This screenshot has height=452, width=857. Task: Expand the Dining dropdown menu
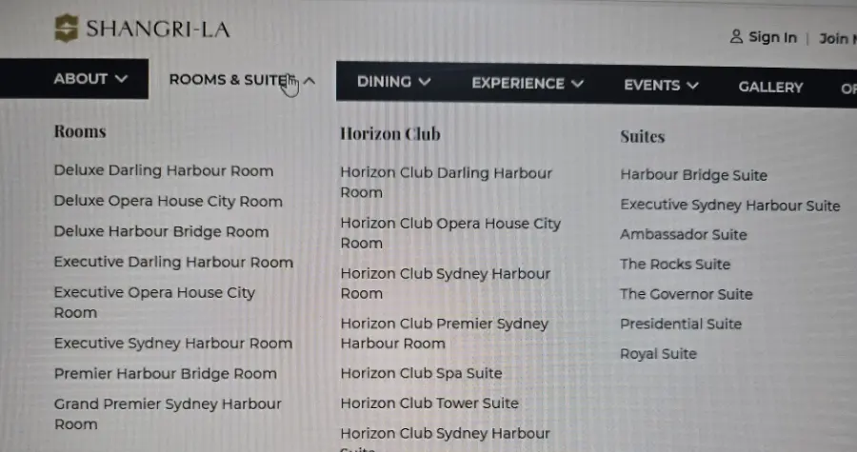(393, 82)
